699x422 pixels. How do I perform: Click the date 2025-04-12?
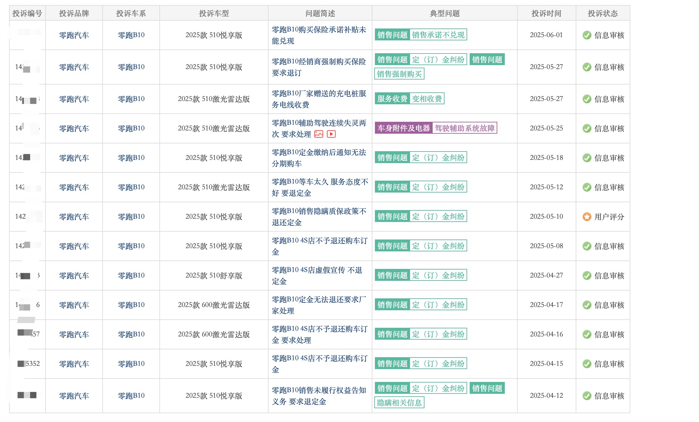click(547, 396)
